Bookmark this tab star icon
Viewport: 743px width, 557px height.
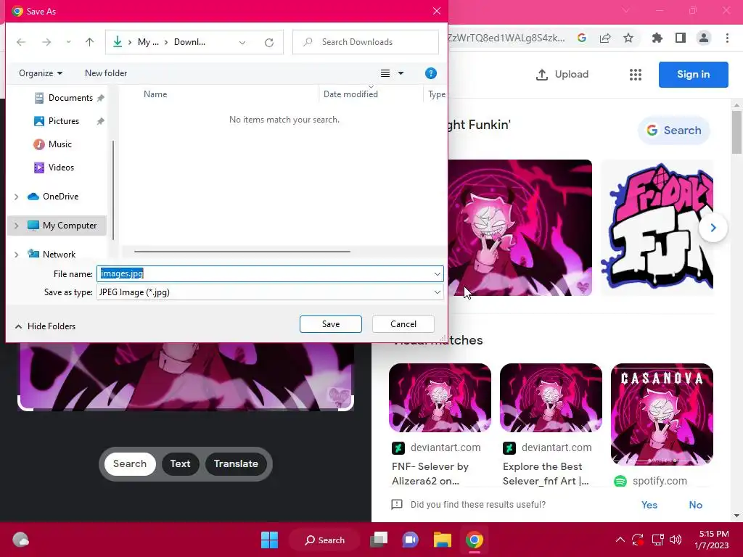[628, 38]
